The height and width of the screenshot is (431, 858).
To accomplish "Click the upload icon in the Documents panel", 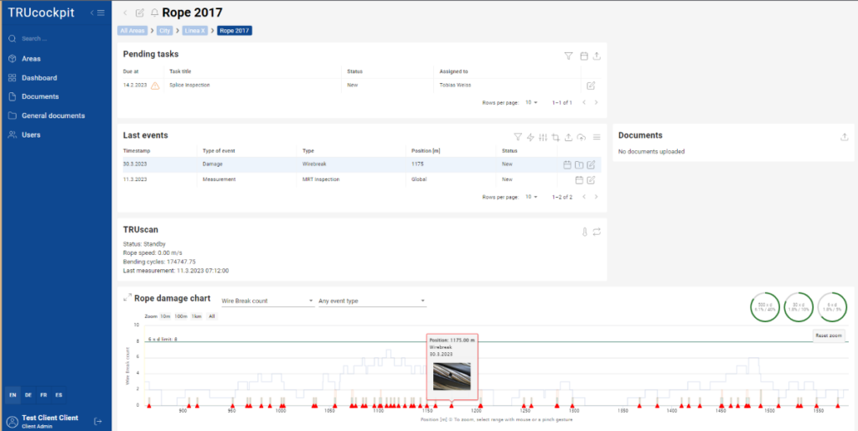I will click(844, 137).
